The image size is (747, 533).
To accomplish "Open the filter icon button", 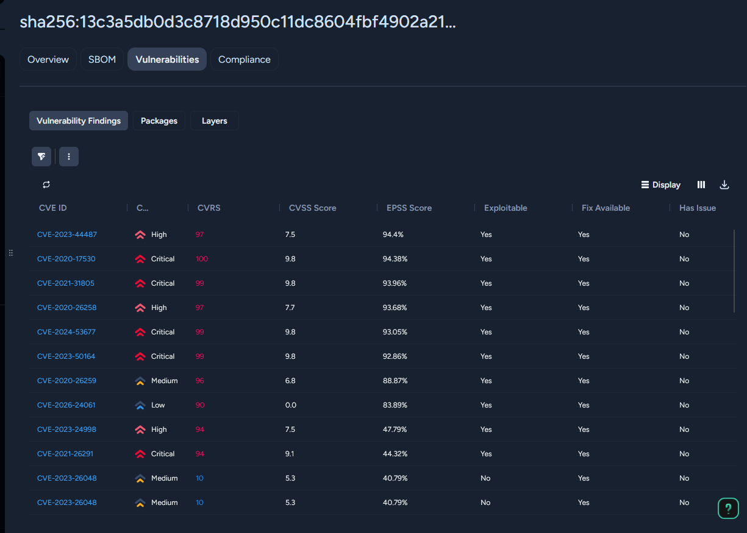I will (41, 157).
